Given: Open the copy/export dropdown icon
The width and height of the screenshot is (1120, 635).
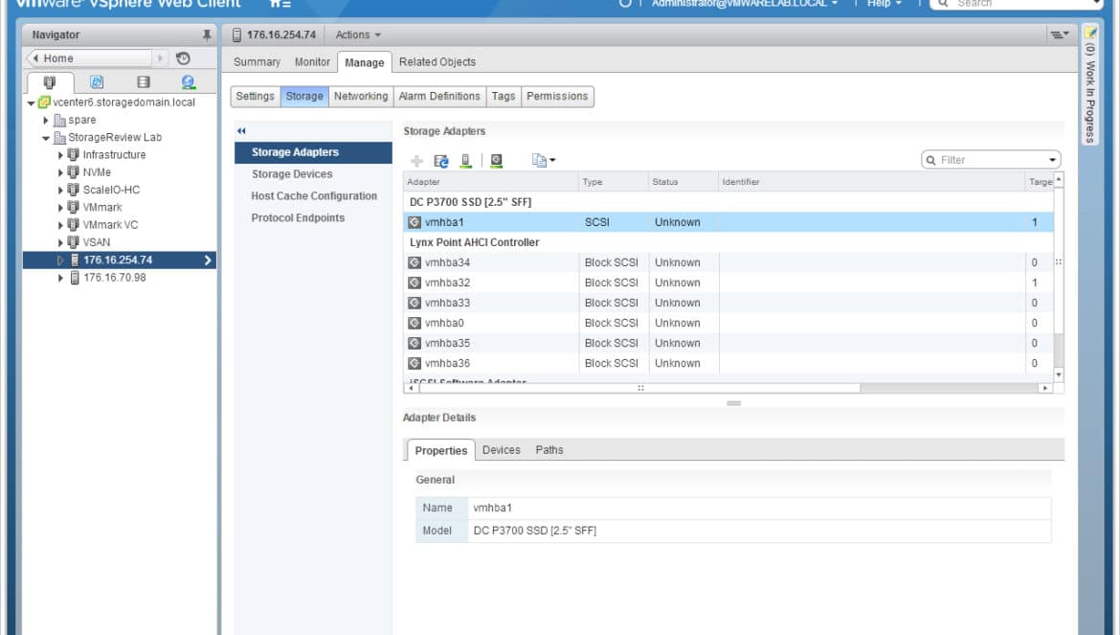Looking at the screenshot, I should [x=543, y=161].
